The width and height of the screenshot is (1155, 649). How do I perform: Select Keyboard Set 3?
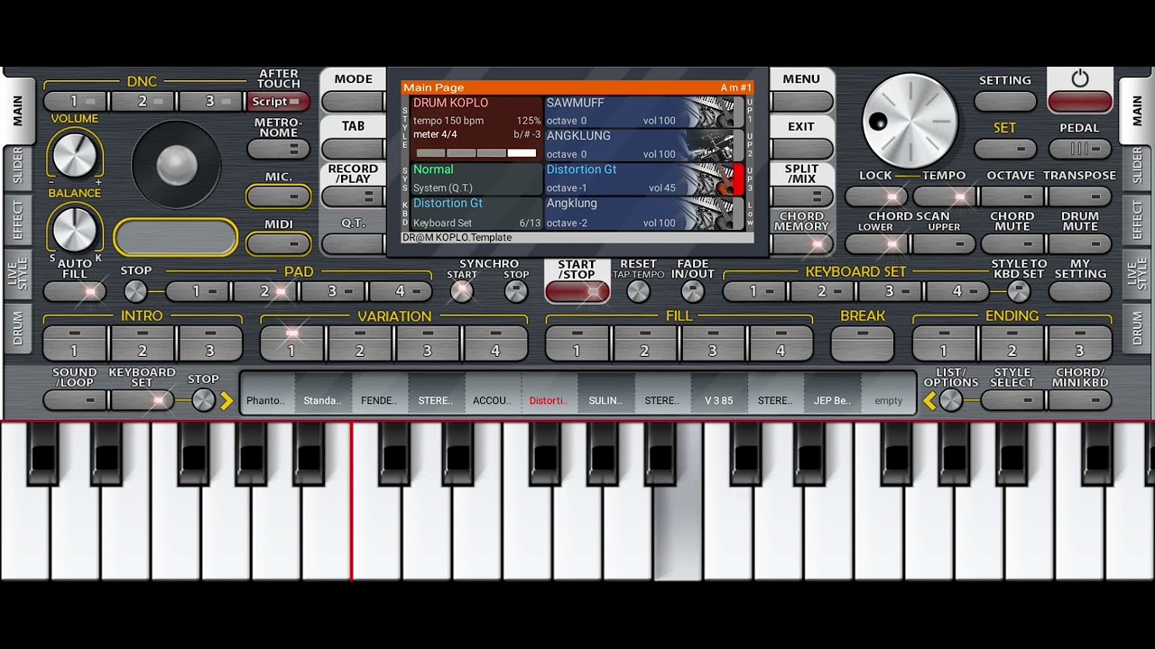click(890, 291)
